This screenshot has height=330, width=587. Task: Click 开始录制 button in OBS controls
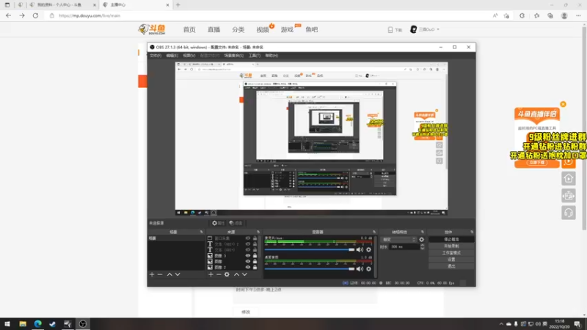coord(451,246)
